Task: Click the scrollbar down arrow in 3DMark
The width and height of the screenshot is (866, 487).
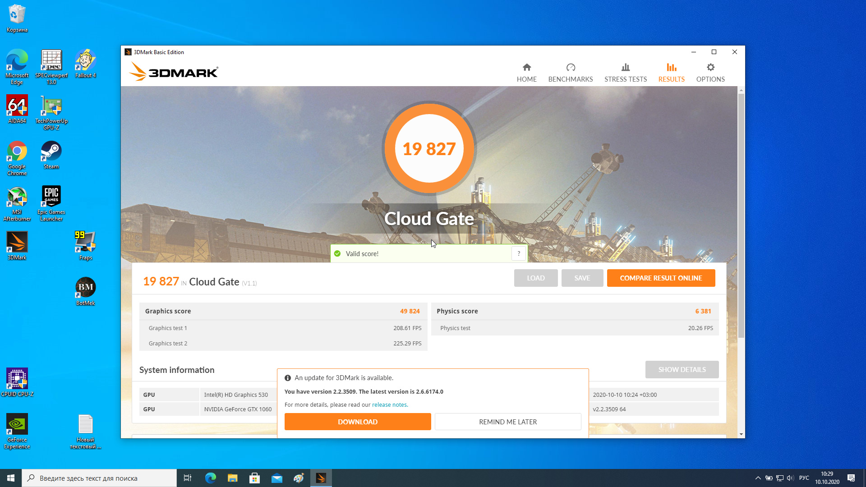Action: point(741,434)
